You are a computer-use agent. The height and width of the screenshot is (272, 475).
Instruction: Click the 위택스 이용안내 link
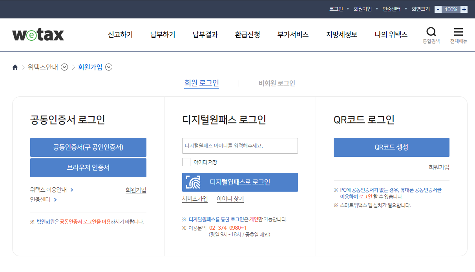click(x=52, y=190)
